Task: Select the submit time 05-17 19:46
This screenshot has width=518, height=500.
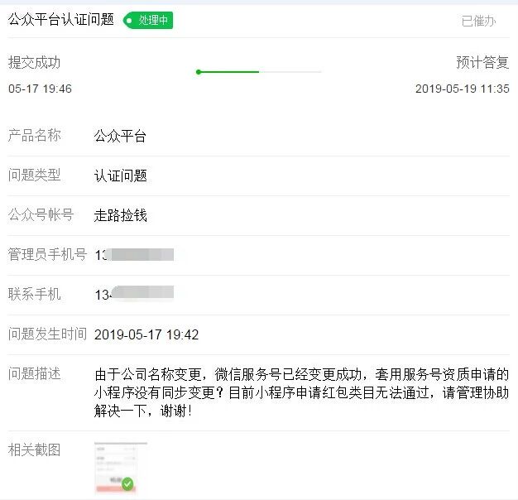Action: pos(40,89)
